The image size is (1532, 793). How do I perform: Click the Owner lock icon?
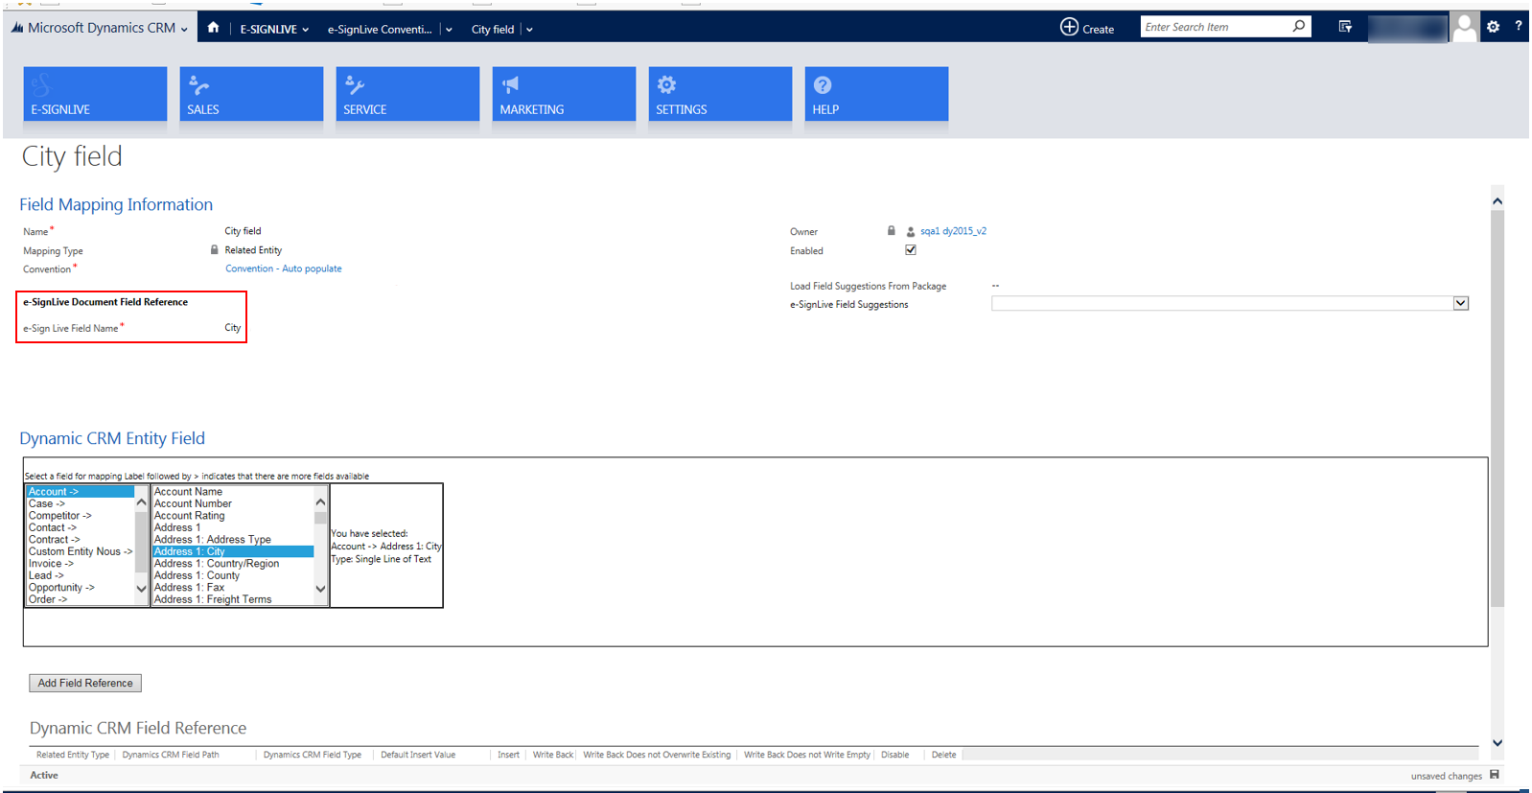[x=891, y=231]
